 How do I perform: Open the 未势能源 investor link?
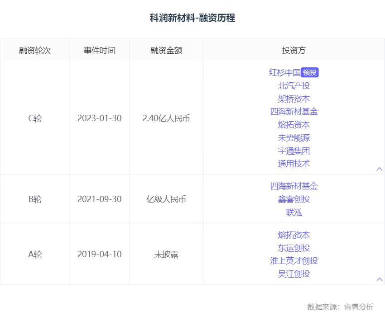294,138
